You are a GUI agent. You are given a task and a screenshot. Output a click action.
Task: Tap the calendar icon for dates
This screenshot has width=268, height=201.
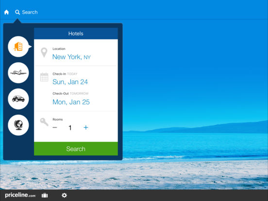point(44,77)
